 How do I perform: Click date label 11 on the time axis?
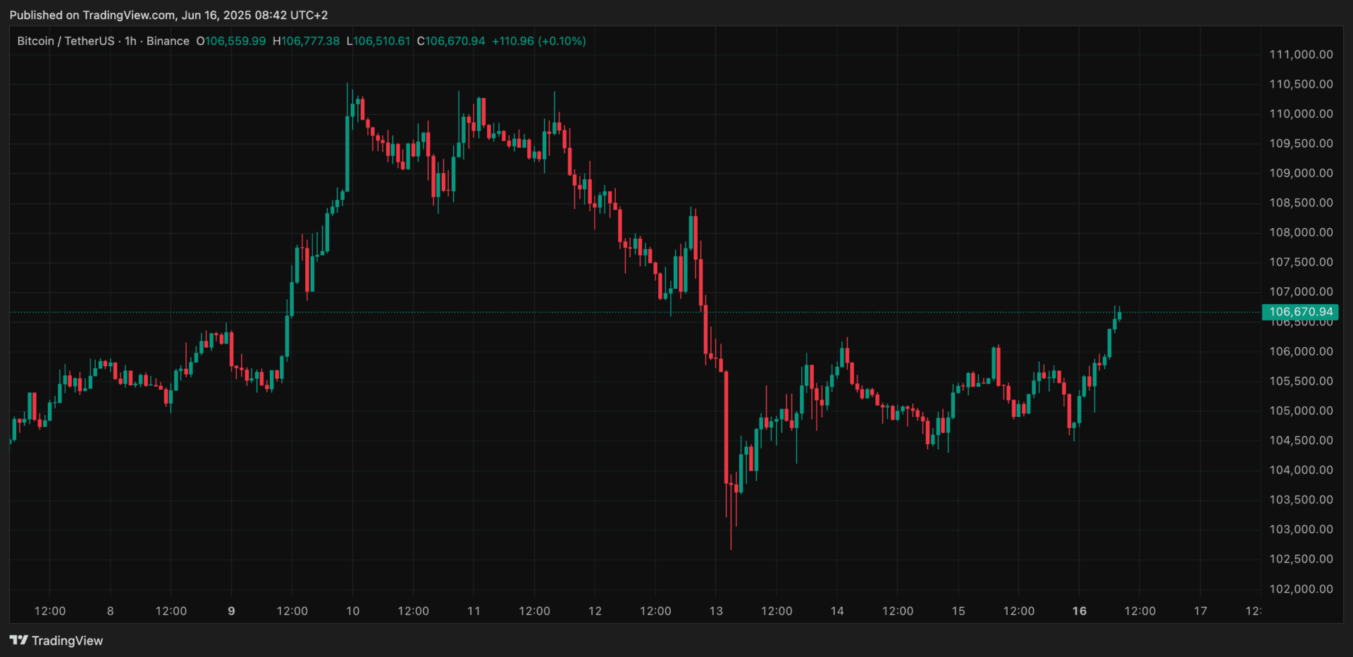tap(474, 611)
